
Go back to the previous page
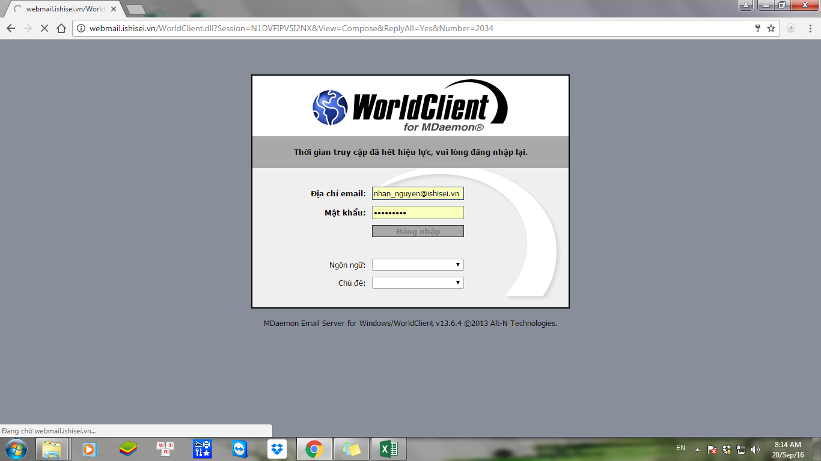tap(11, 28)
